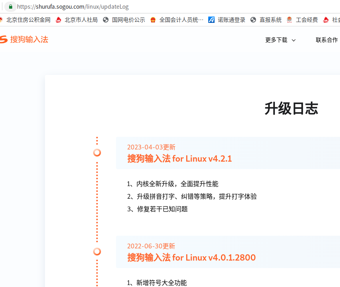Click the 2022-06-30更新 date label
Image resolution: width=340 pixels, height=287 pixels.
tap(151, 246)
